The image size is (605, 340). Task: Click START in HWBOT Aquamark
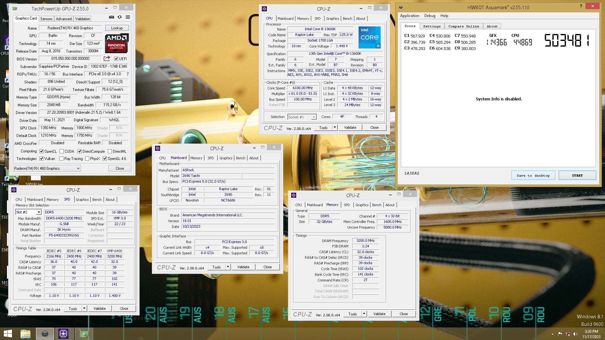pyautogui.click(x=577, y=175)
